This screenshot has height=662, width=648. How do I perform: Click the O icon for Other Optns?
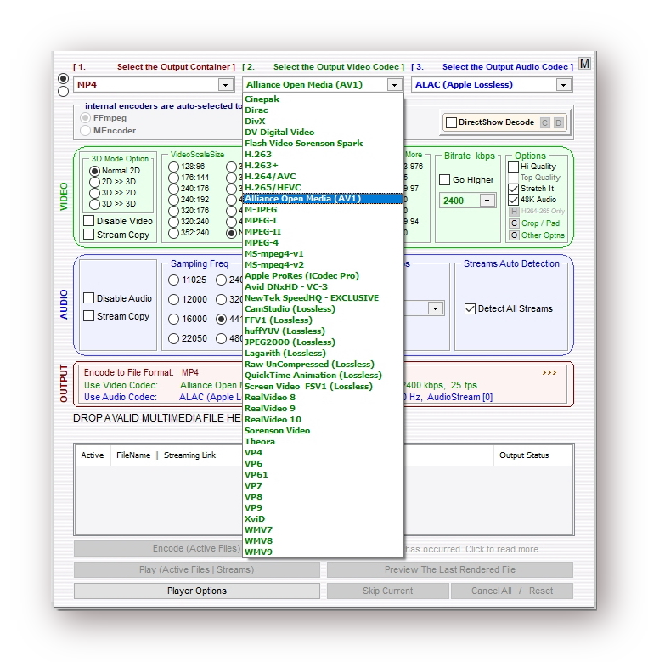point(514,235)
